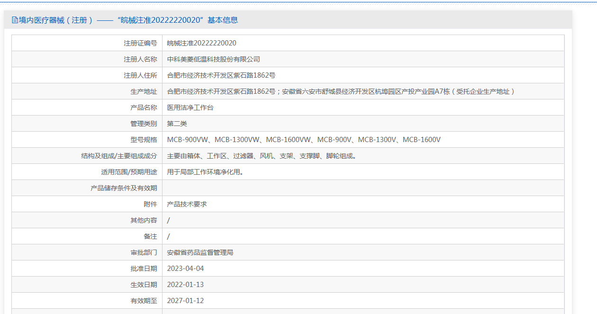Click 中科美菱低温科技股份有限公司 cell
This screenshot has width=597, height=314.
click(214, 59)
